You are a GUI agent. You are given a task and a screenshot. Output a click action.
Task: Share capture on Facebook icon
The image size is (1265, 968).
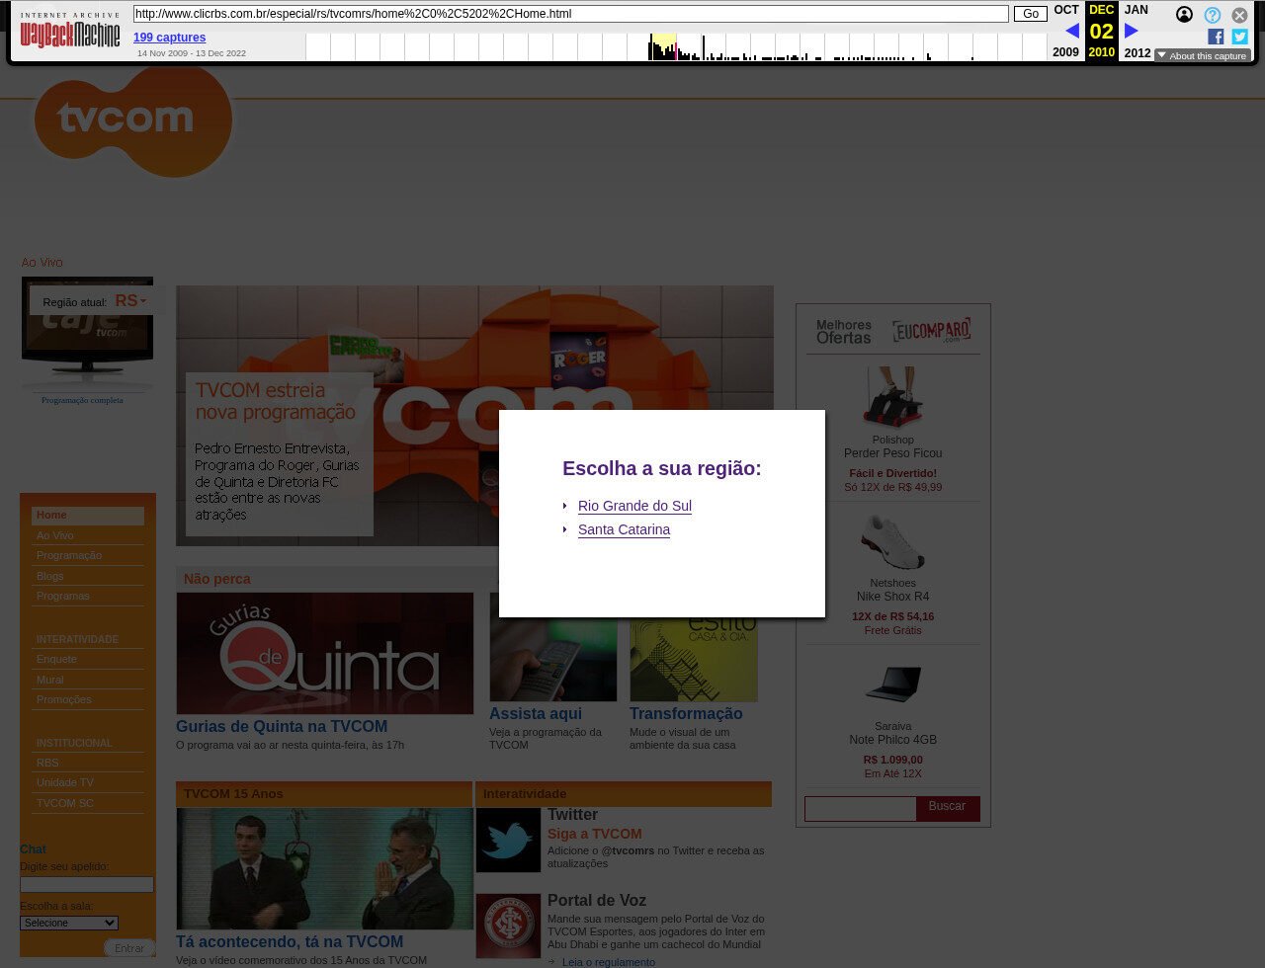point(1216,37)
